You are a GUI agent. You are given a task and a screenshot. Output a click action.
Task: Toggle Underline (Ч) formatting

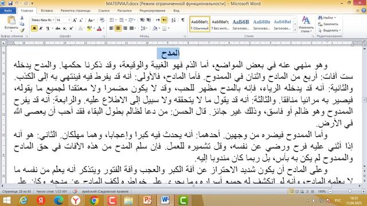pyautogui.click(x=48, y=29)
